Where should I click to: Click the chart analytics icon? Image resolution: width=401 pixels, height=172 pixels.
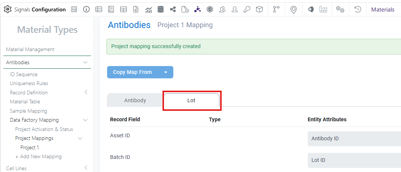click(148, 10)
